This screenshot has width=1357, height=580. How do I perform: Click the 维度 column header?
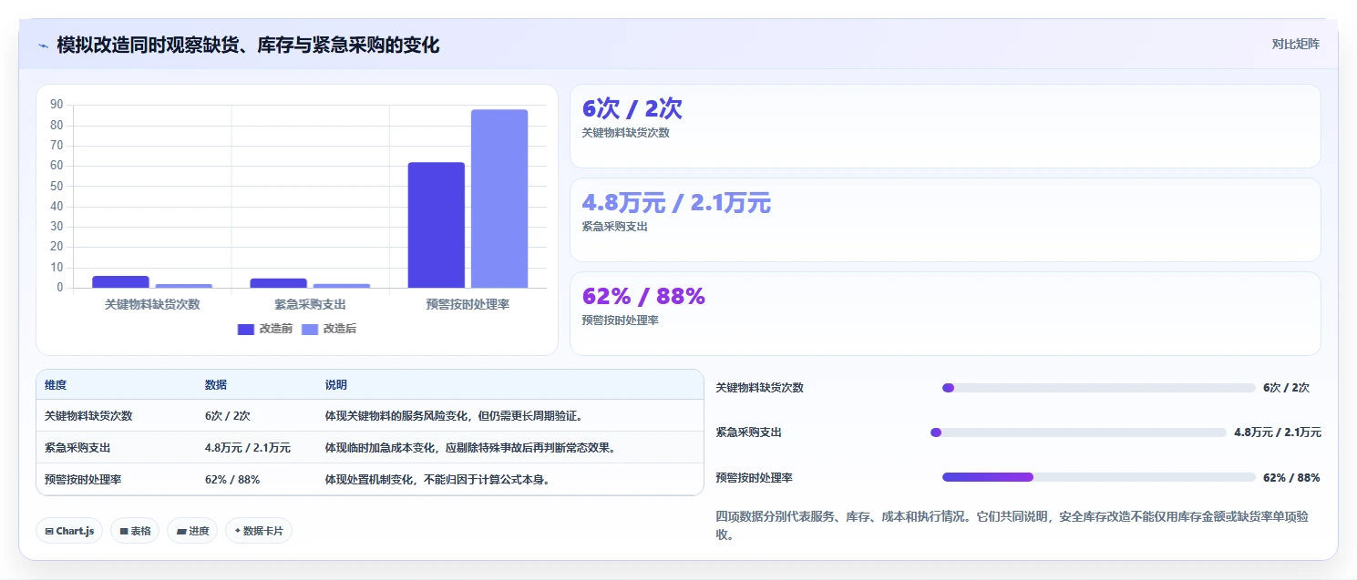pos(56,385)
